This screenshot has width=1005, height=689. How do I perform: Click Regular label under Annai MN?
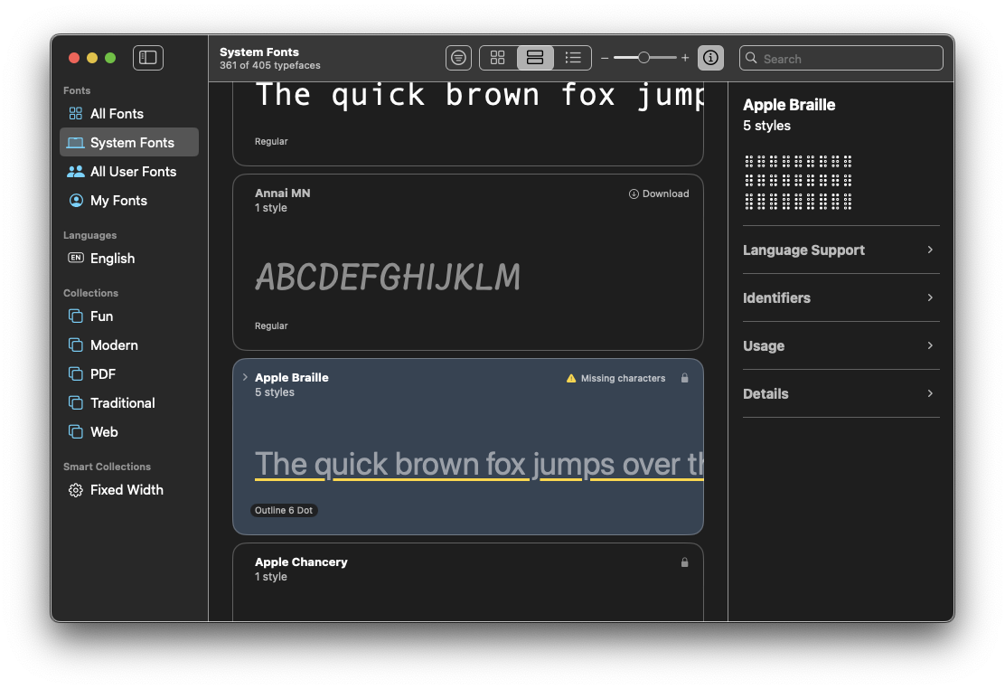click(271, 326)
